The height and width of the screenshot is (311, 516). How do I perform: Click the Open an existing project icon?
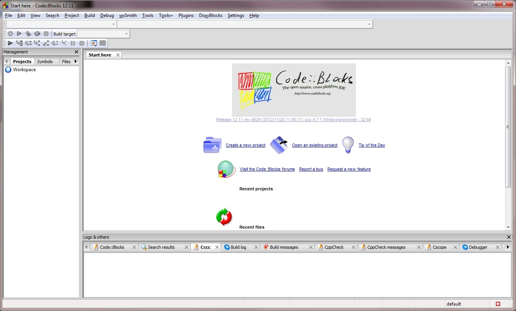(x=279, y=145)
